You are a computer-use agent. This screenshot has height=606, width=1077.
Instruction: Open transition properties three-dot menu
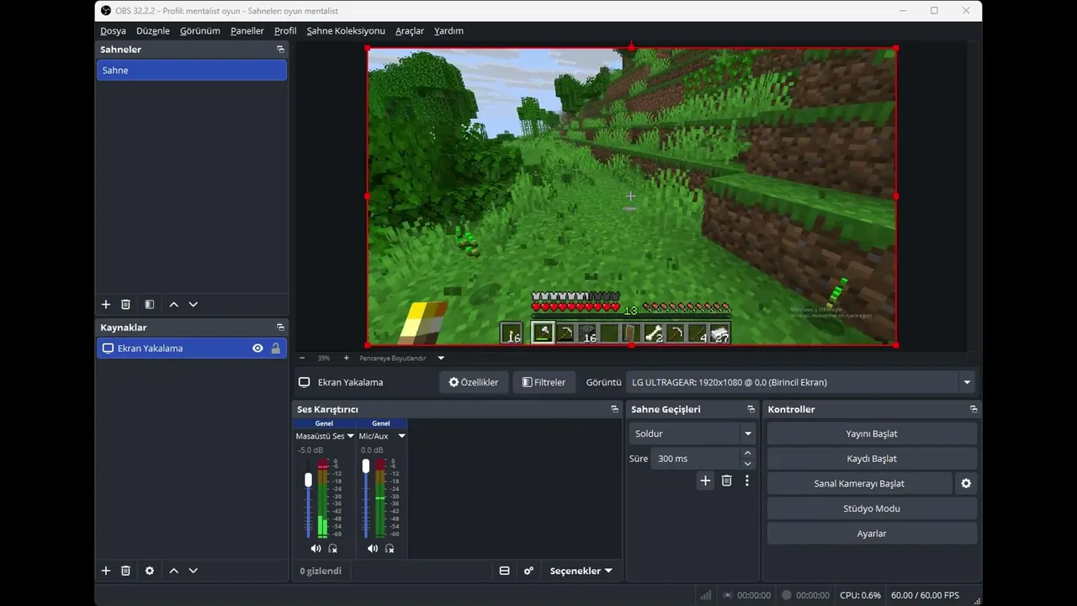(x=746, y=481)
